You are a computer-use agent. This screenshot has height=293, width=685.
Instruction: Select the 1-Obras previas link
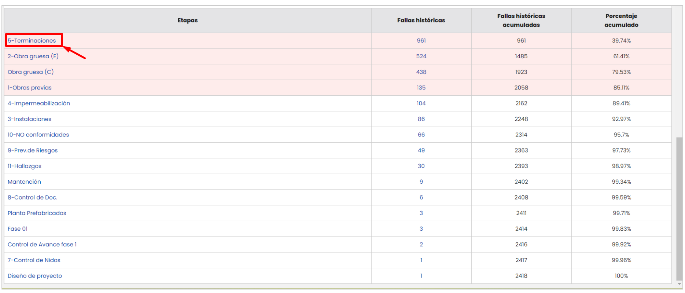pos(30,88)
